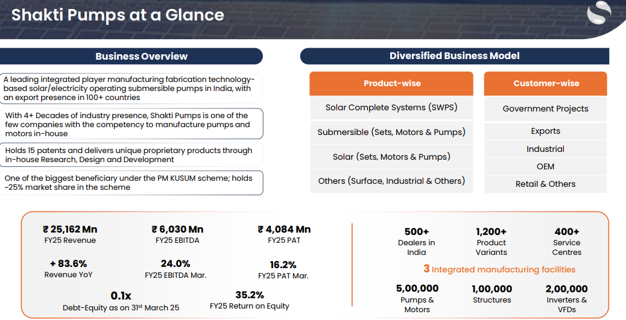The width and height of the screenshot is (626, 320).
Task: Click the 'Shakti Pumps at a Glance' title
Action: [x=118, y=15]
